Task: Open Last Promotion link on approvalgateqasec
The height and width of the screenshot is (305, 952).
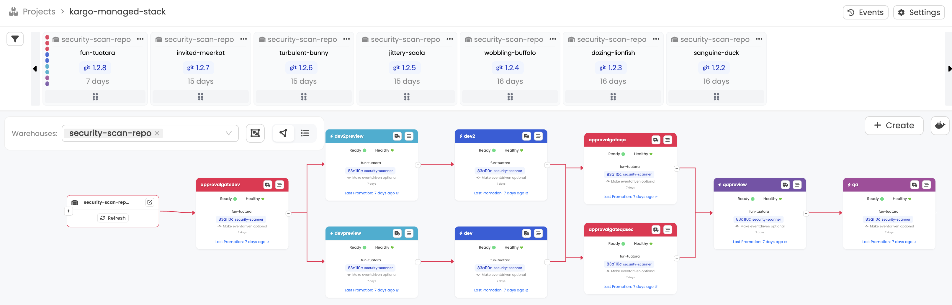Action: click(x=630, y=286)
